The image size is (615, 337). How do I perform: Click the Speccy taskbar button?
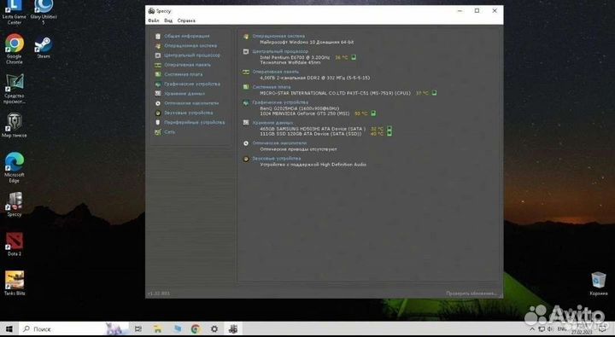coord(233,328)
